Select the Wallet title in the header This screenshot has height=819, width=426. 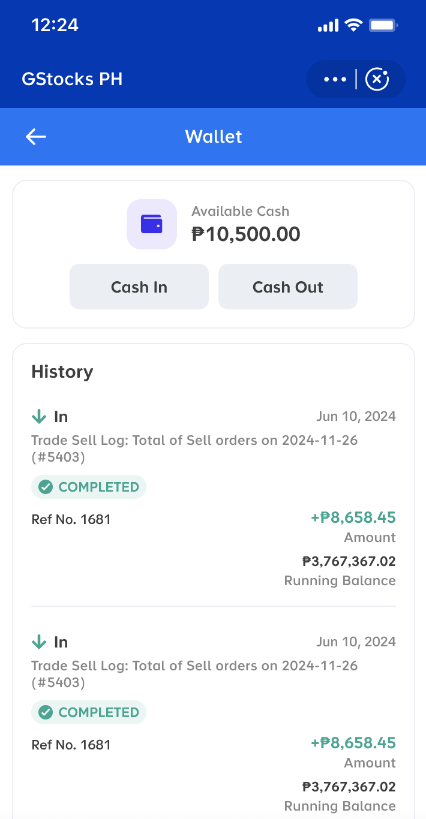click(x=213, y=137)
